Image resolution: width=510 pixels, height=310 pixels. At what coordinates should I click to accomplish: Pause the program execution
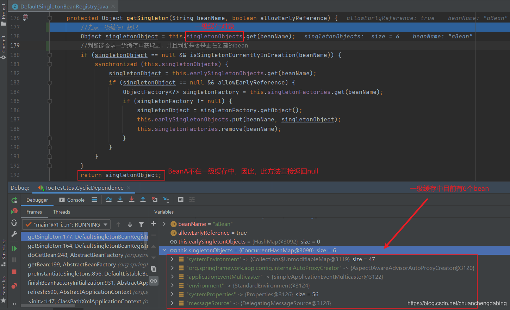tap(14, 260)
